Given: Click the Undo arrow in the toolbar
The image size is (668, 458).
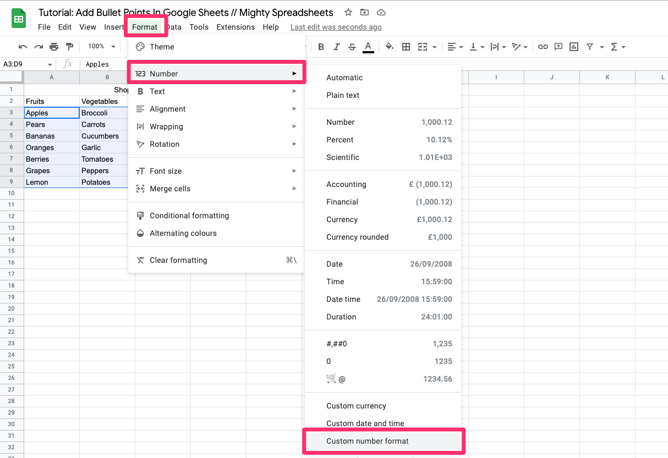Looking at the screenshot, I should click(x=23, y=47).
